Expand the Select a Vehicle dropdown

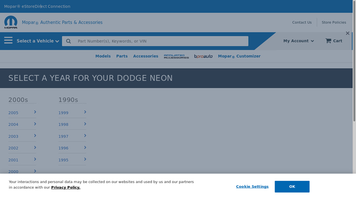(x=38, y=41)
